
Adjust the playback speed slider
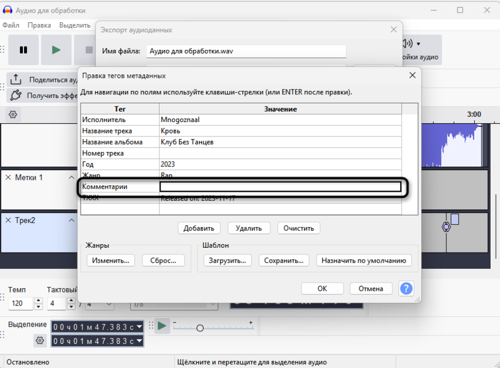click(199, 328)
